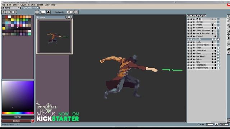Select the coatBack layer name
The image size is (230, 129).
tap(201, 65)
